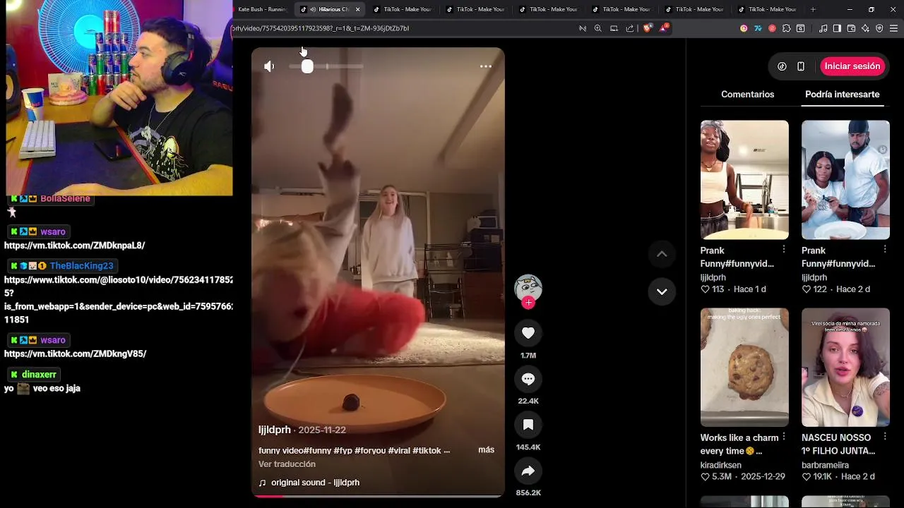The image size is (904, 508).
Task: Like the video with heart icon
Action: click(528, 333)
